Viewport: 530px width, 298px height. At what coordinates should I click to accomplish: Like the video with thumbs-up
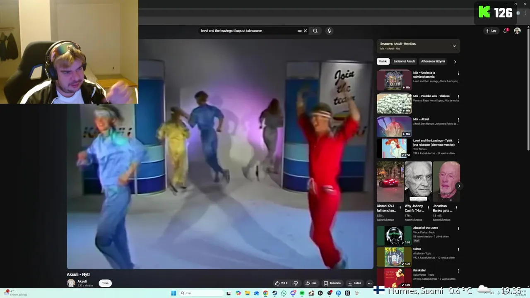281,283
